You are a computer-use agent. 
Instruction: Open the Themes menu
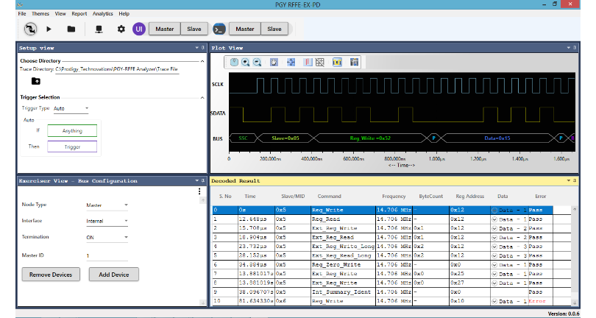click(40, 14)
